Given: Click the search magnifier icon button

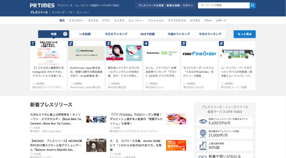Looking at the screenshot, I should coord(252,5).
